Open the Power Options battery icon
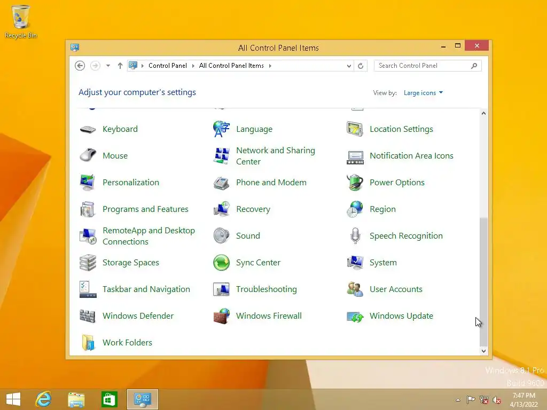Screen dimensions: 547x410 (355, 183)
